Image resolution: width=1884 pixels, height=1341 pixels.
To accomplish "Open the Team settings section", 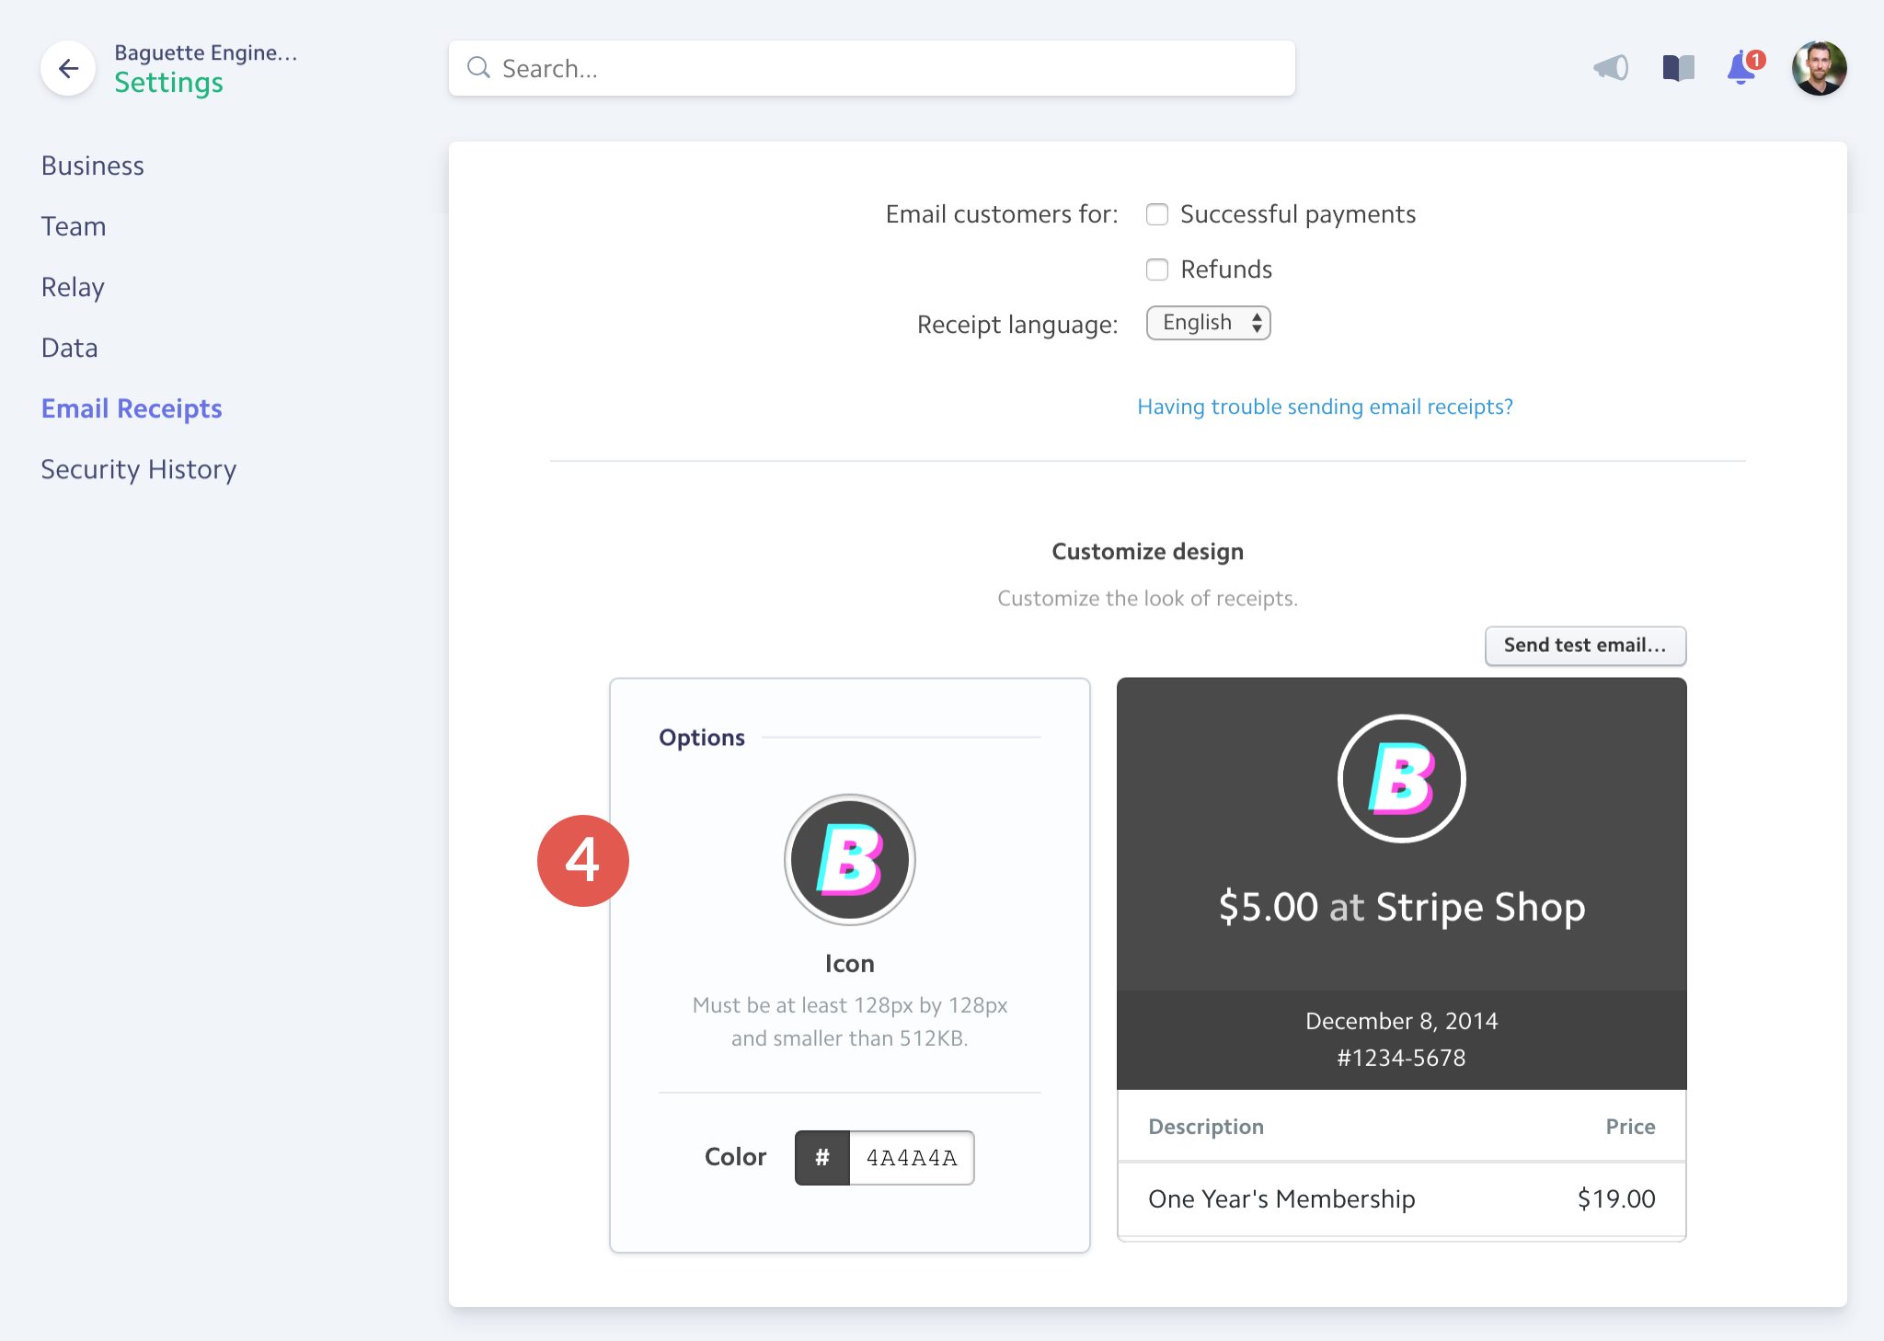I will pyautogui.click(x=74, y=226).
